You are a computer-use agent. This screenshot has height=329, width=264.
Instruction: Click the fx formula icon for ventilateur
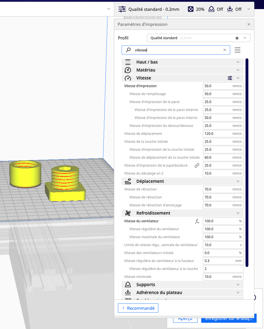(x=197, y=221)
